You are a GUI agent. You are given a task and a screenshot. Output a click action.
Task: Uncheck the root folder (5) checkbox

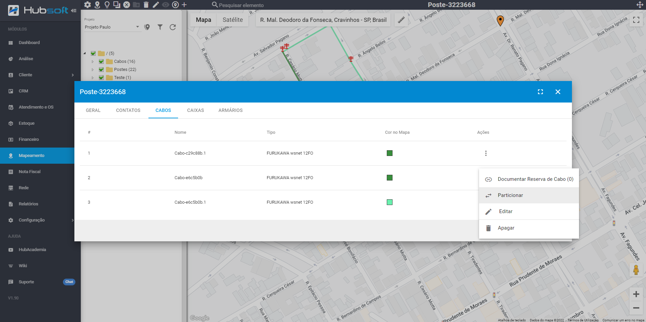(93, 53)
